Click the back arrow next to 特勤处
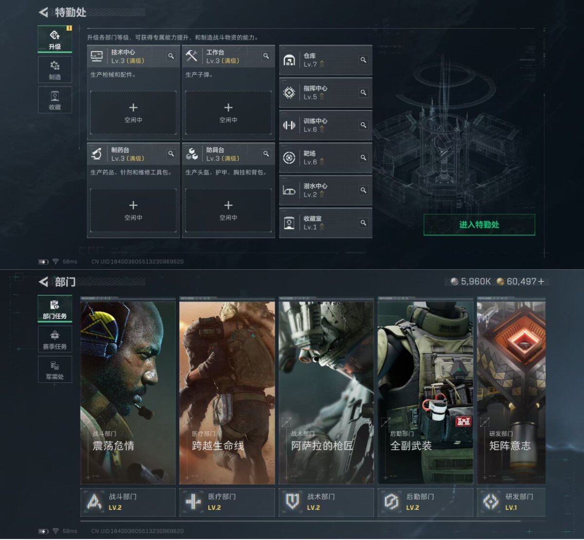Viewport: 584px width, 540px height. tap(43, 12)
